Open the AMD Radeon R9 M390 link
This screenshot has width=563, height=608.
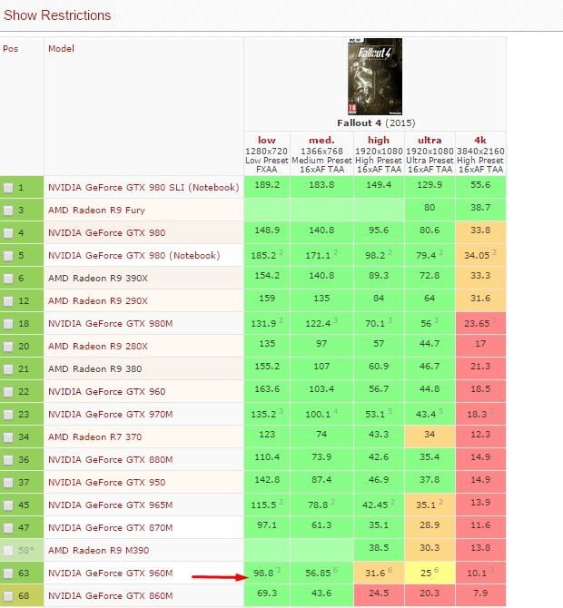tap(99, 551)
